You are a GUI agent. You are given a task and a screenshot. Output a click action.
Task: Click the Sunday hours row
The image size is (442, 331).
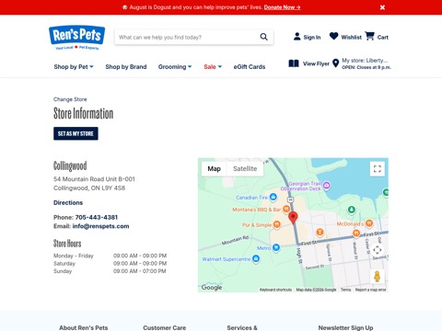tap(110, 271)
